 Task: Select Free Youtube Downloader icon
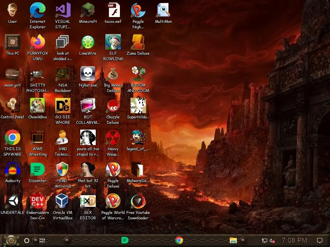coord(138,201)
